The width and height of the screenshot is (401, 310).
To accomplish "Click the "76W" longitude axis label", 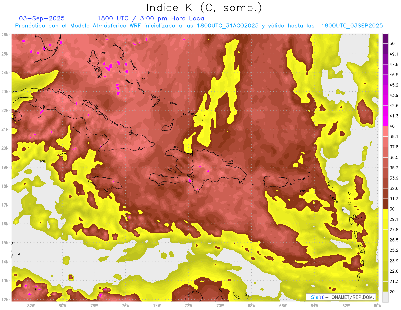I will pos(125,305).
